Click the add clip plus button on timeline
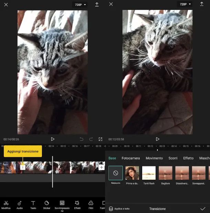This screenshot has width=210, height=213. (101, 167)
